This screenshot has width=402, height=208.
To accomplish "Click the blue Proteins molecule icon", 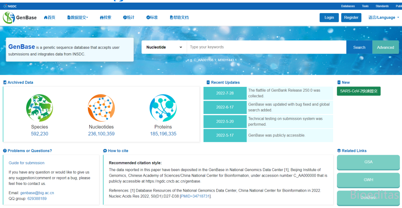I will click(x=163, y=108).
